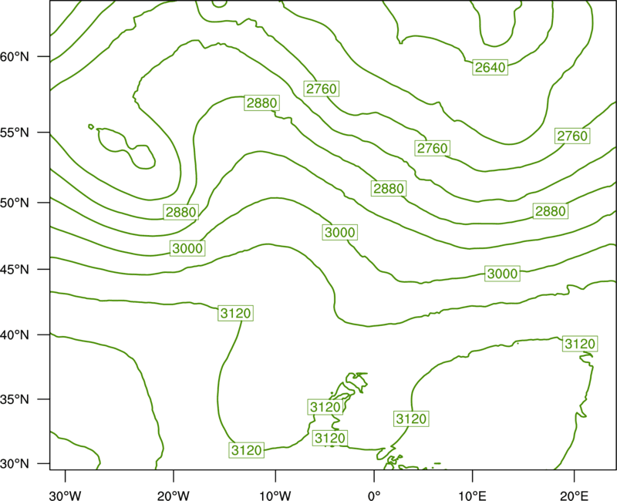This screenshot has height=501, width=617.
Task: Select the 2760 label near 58°N, 5°W
Action: click(322, 89)
